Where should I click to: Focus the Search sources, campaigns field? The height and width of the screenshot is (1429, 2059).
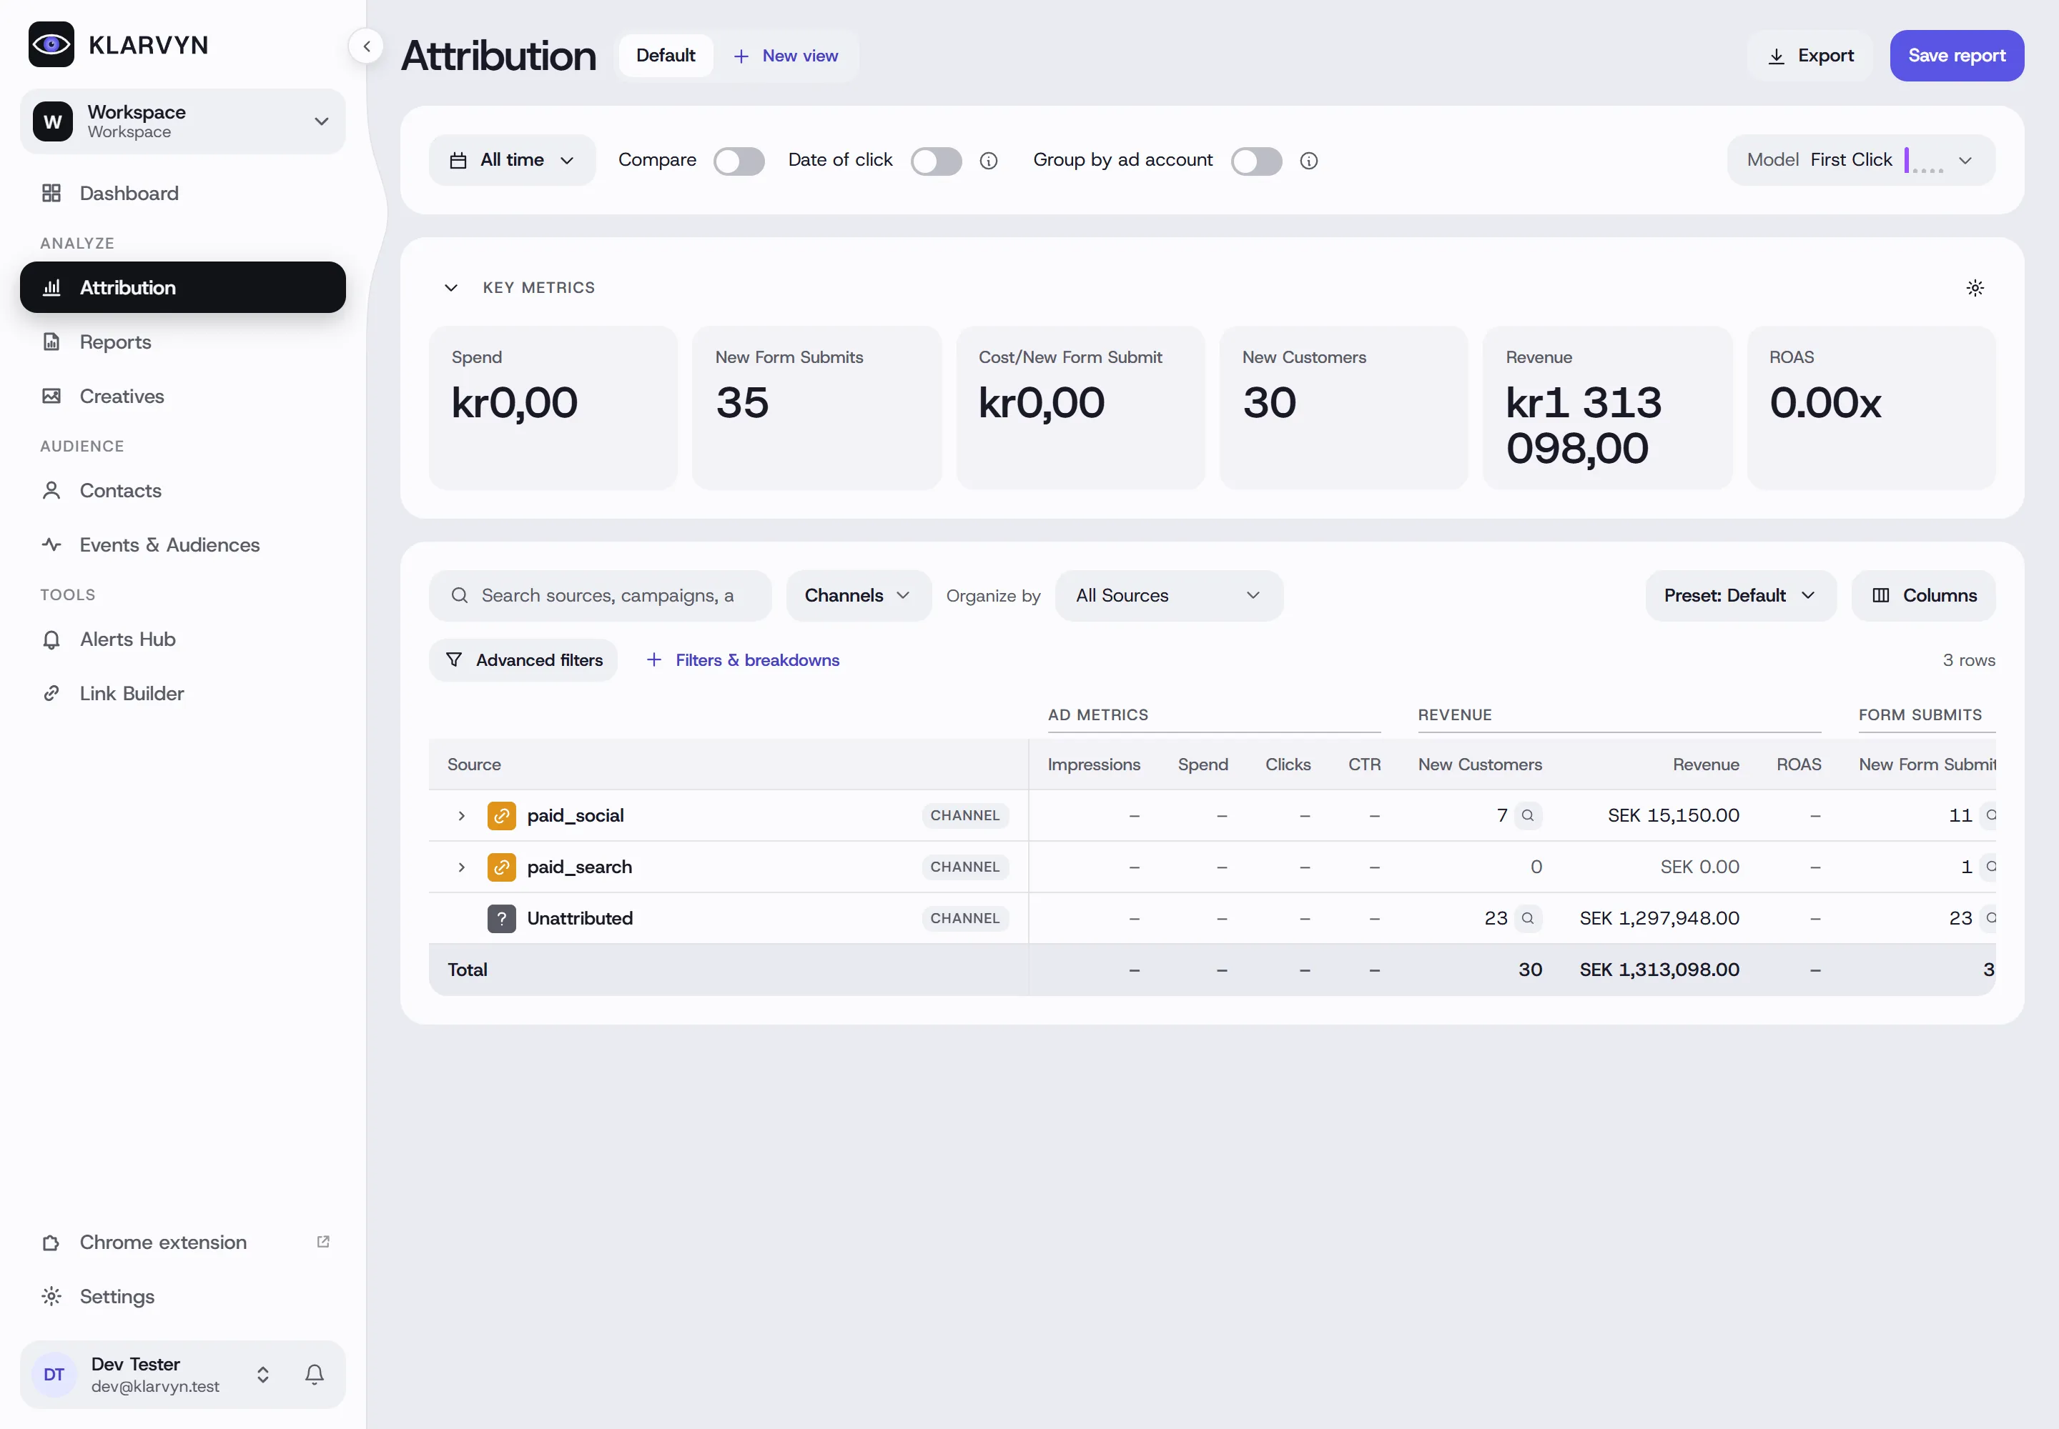pos(601,597)
